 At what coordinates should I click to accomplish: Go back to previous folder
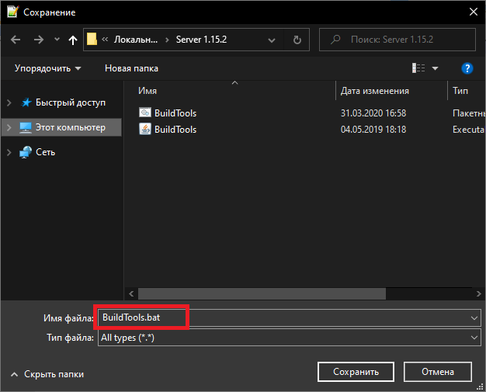(16, 40)
